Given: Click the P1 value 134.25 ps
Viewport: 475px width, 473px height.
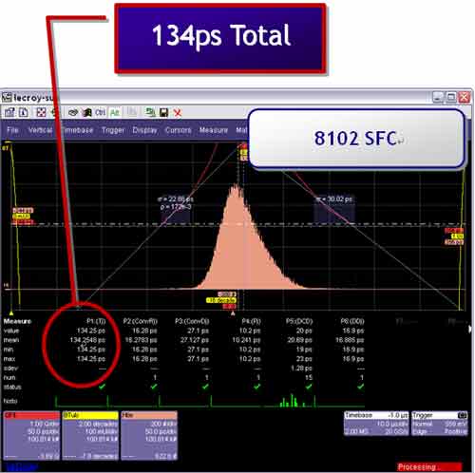Looking at the screenshot, I should [x=91, y=331].
